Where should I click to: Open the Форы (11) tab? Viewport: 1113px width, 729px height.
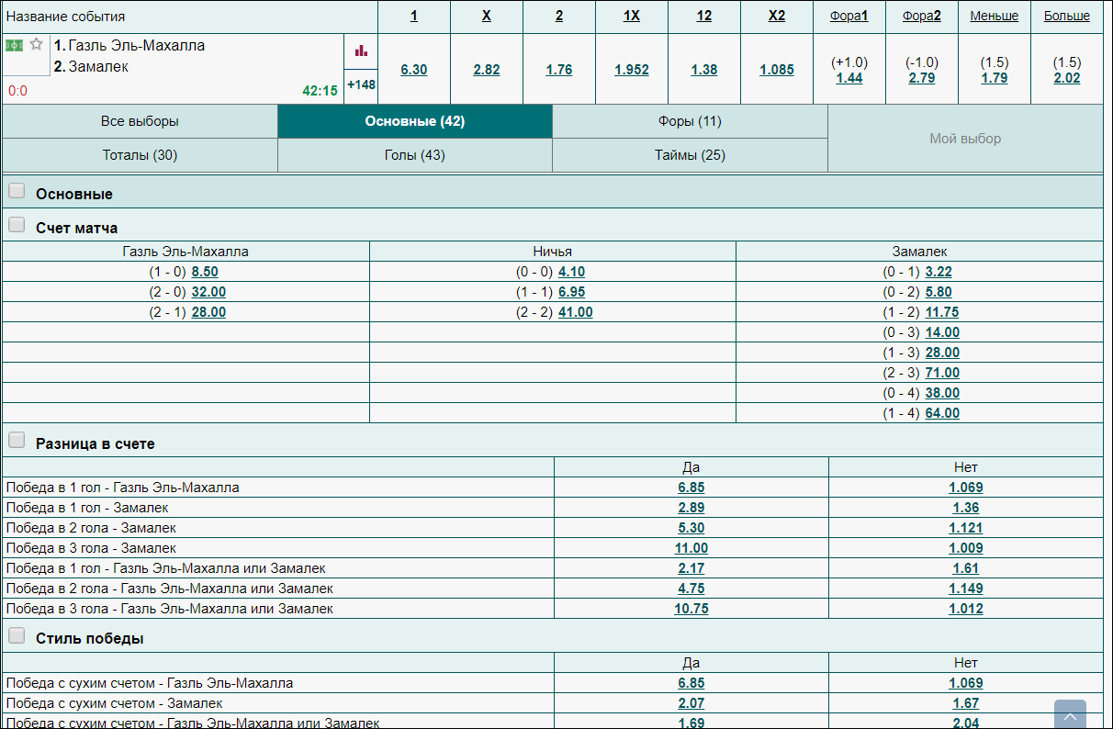pos(690,121)
